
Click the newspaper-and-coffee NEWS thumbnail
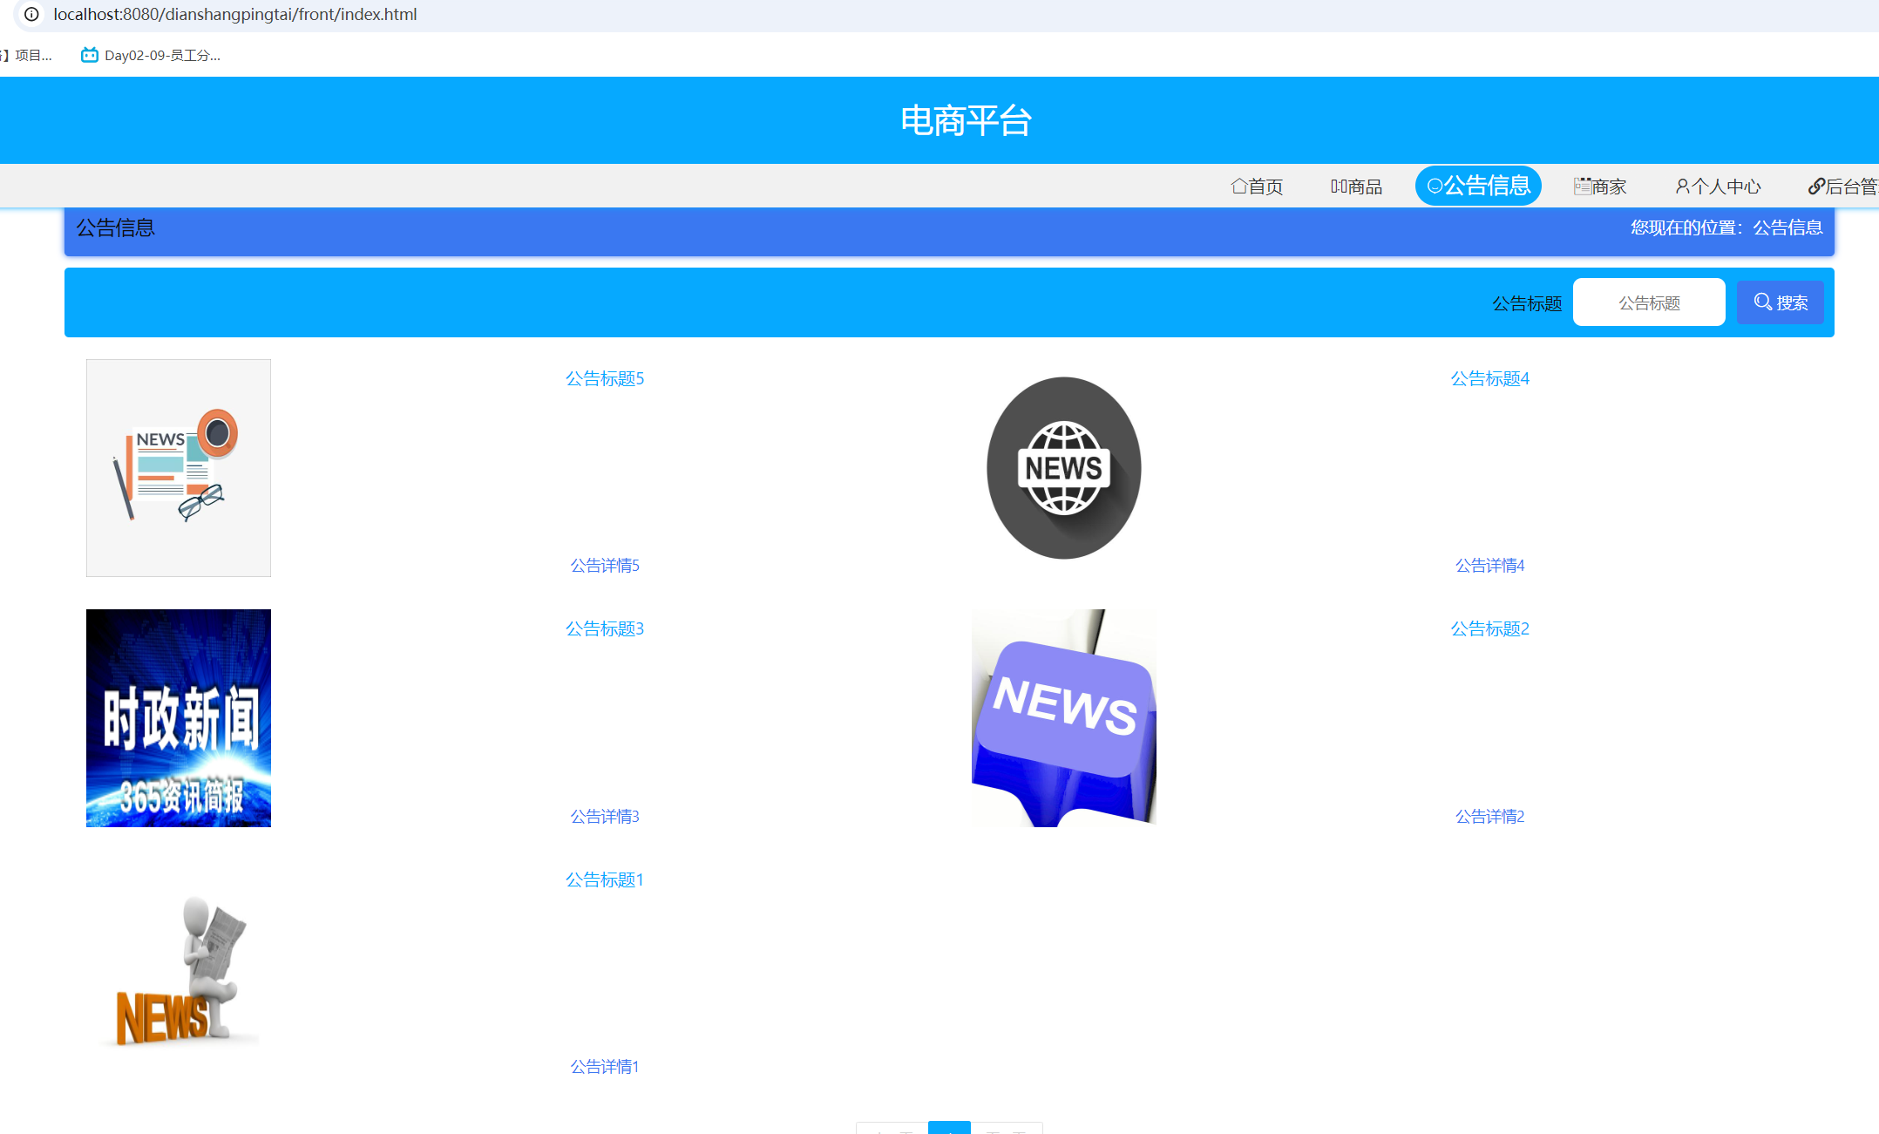tap(179, 468)
